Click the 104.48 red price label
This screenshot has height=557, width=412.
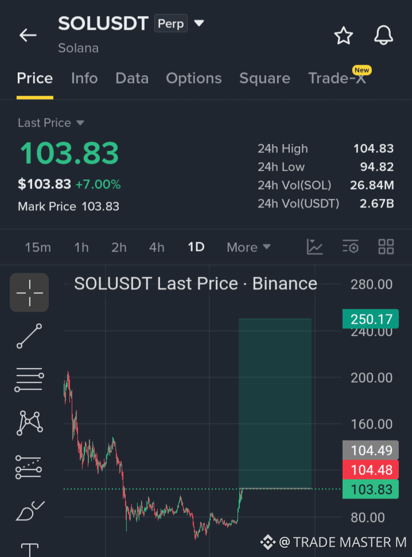pos(370,470)
